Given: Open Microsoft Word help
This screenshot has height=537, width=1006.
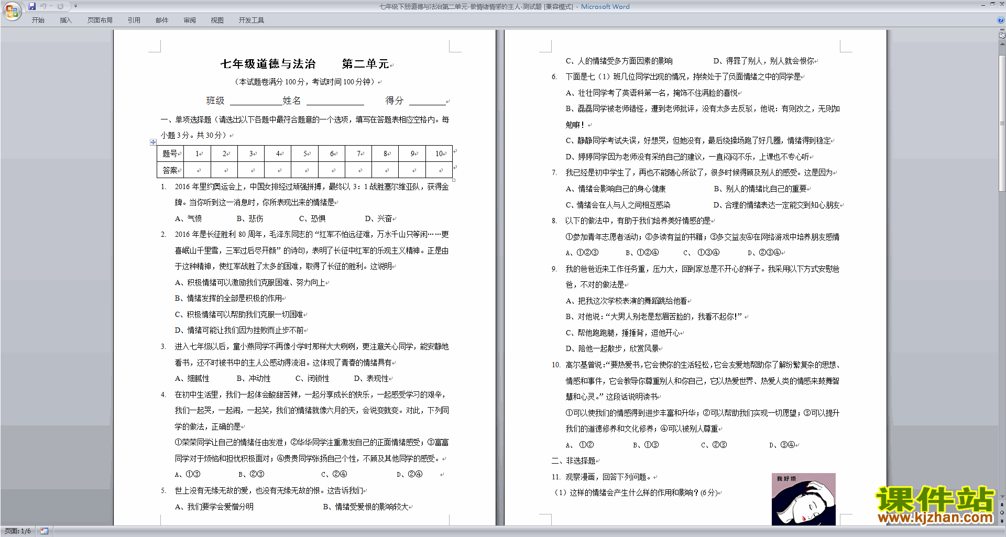Looking at the screenshot, I should 1001,20.
